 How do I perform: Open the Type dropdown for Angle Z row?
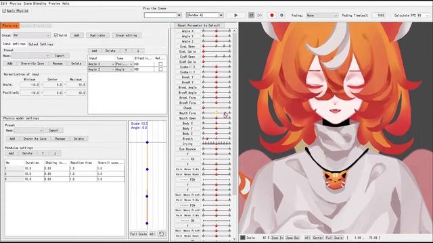(124, 70)
